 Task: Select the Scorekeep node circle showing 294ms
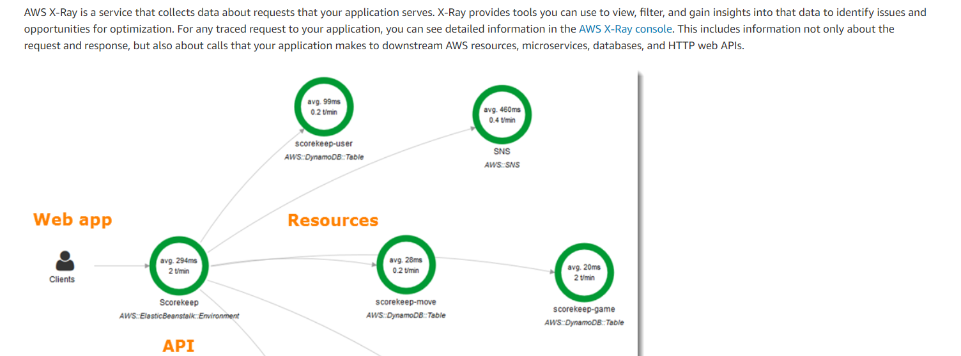point(179,266)
